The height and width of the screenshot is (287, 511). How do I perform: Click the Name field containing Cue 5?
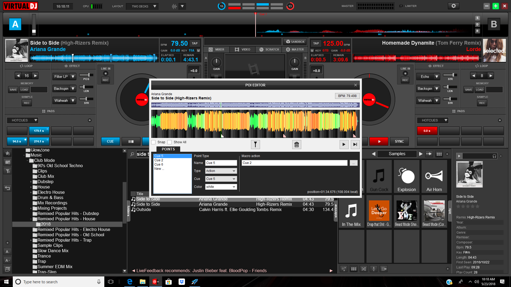(x=221, y=163)
